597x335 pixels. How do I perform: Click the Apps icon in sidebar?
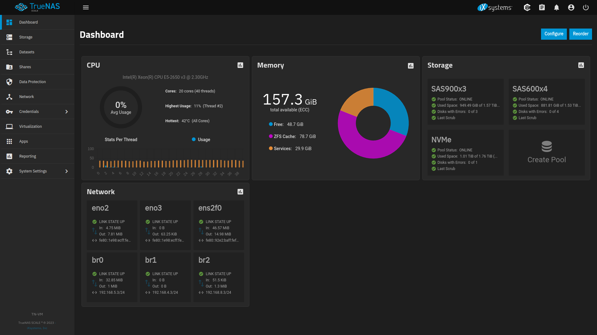coord(9,141)
